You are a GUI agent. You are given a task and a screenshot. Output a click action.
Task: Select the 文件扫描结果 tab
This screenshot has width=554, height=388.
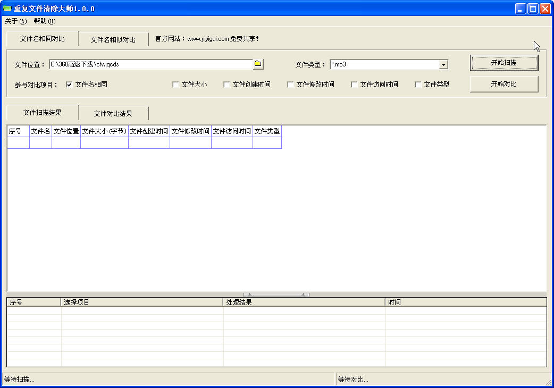point(42,113)
